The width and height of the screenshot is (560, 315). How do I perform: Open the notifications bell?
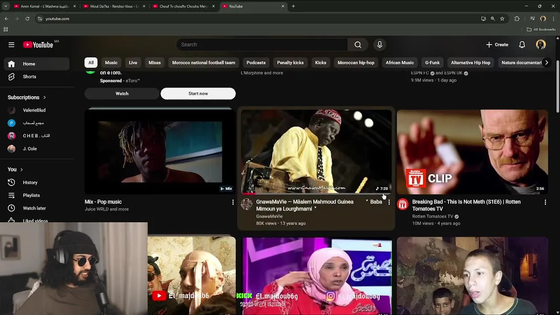point(522,45)
